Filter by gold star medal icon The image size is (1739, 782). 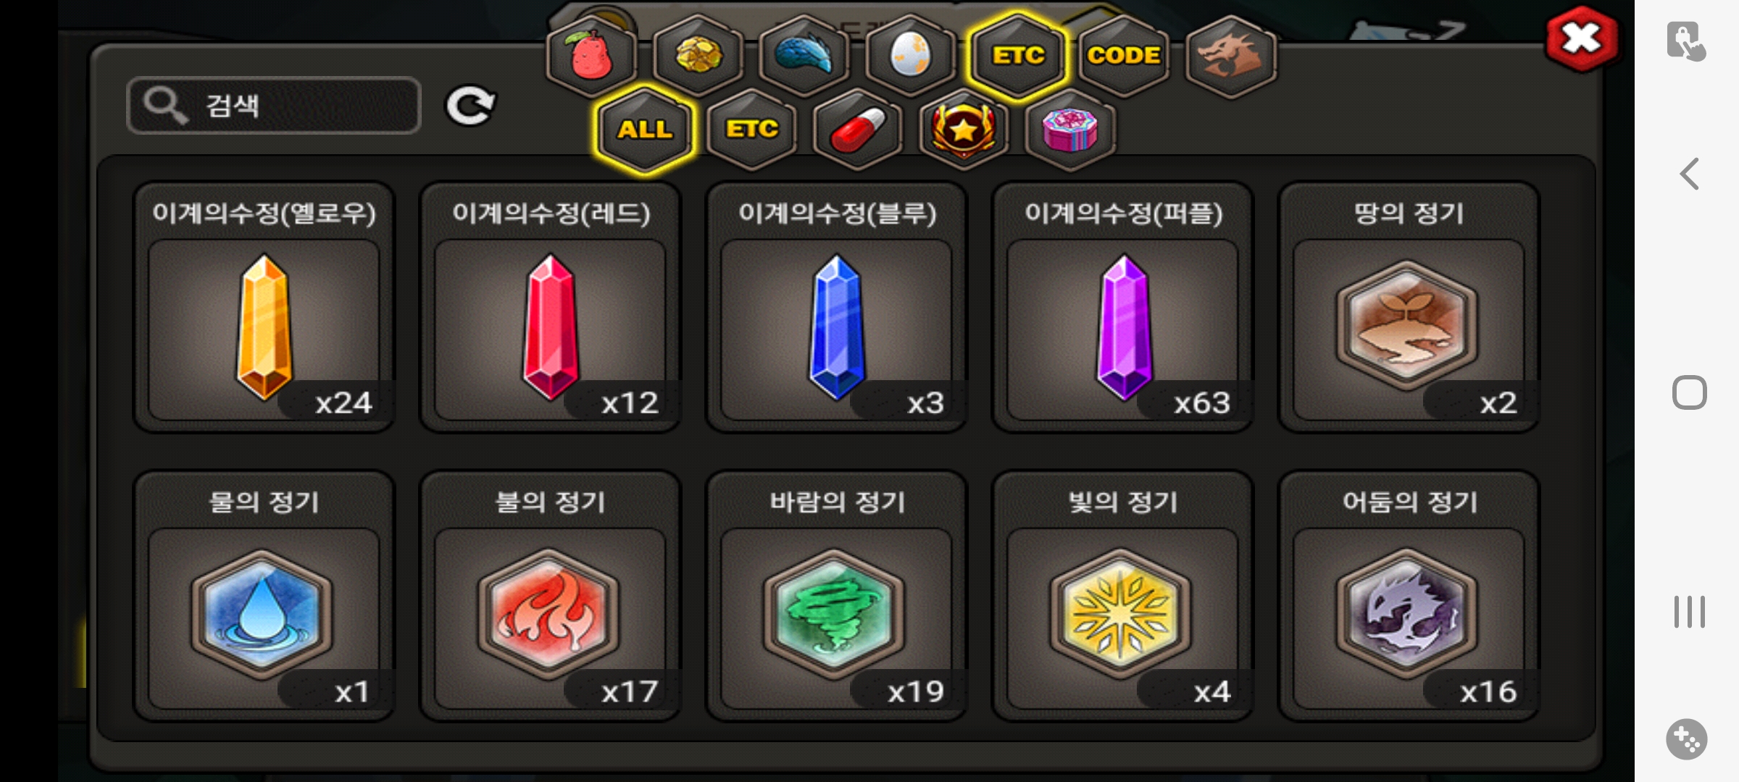pos(964,129)
